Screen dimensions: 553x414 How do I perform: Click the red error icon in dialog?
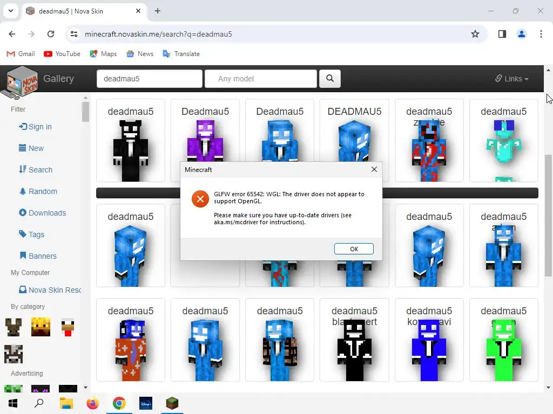tap(200, 199)
